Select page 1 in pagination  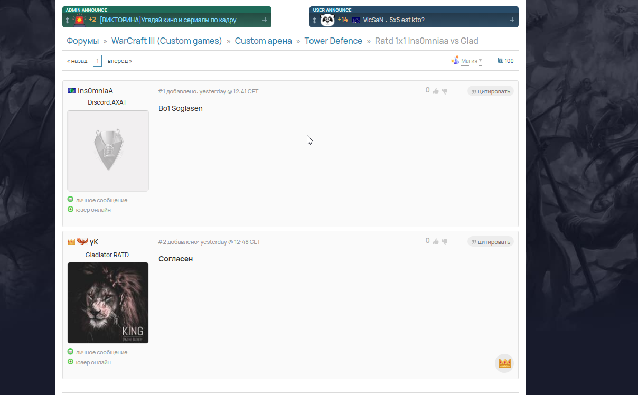coord(97,61)
